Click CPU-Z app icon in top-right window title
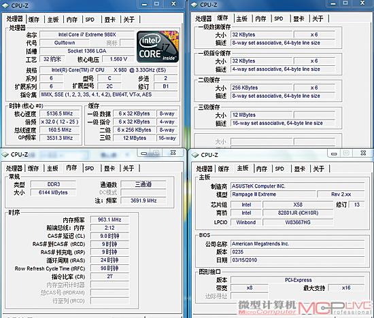This screenshot has height=318, width=374. [x=194, y=5]
